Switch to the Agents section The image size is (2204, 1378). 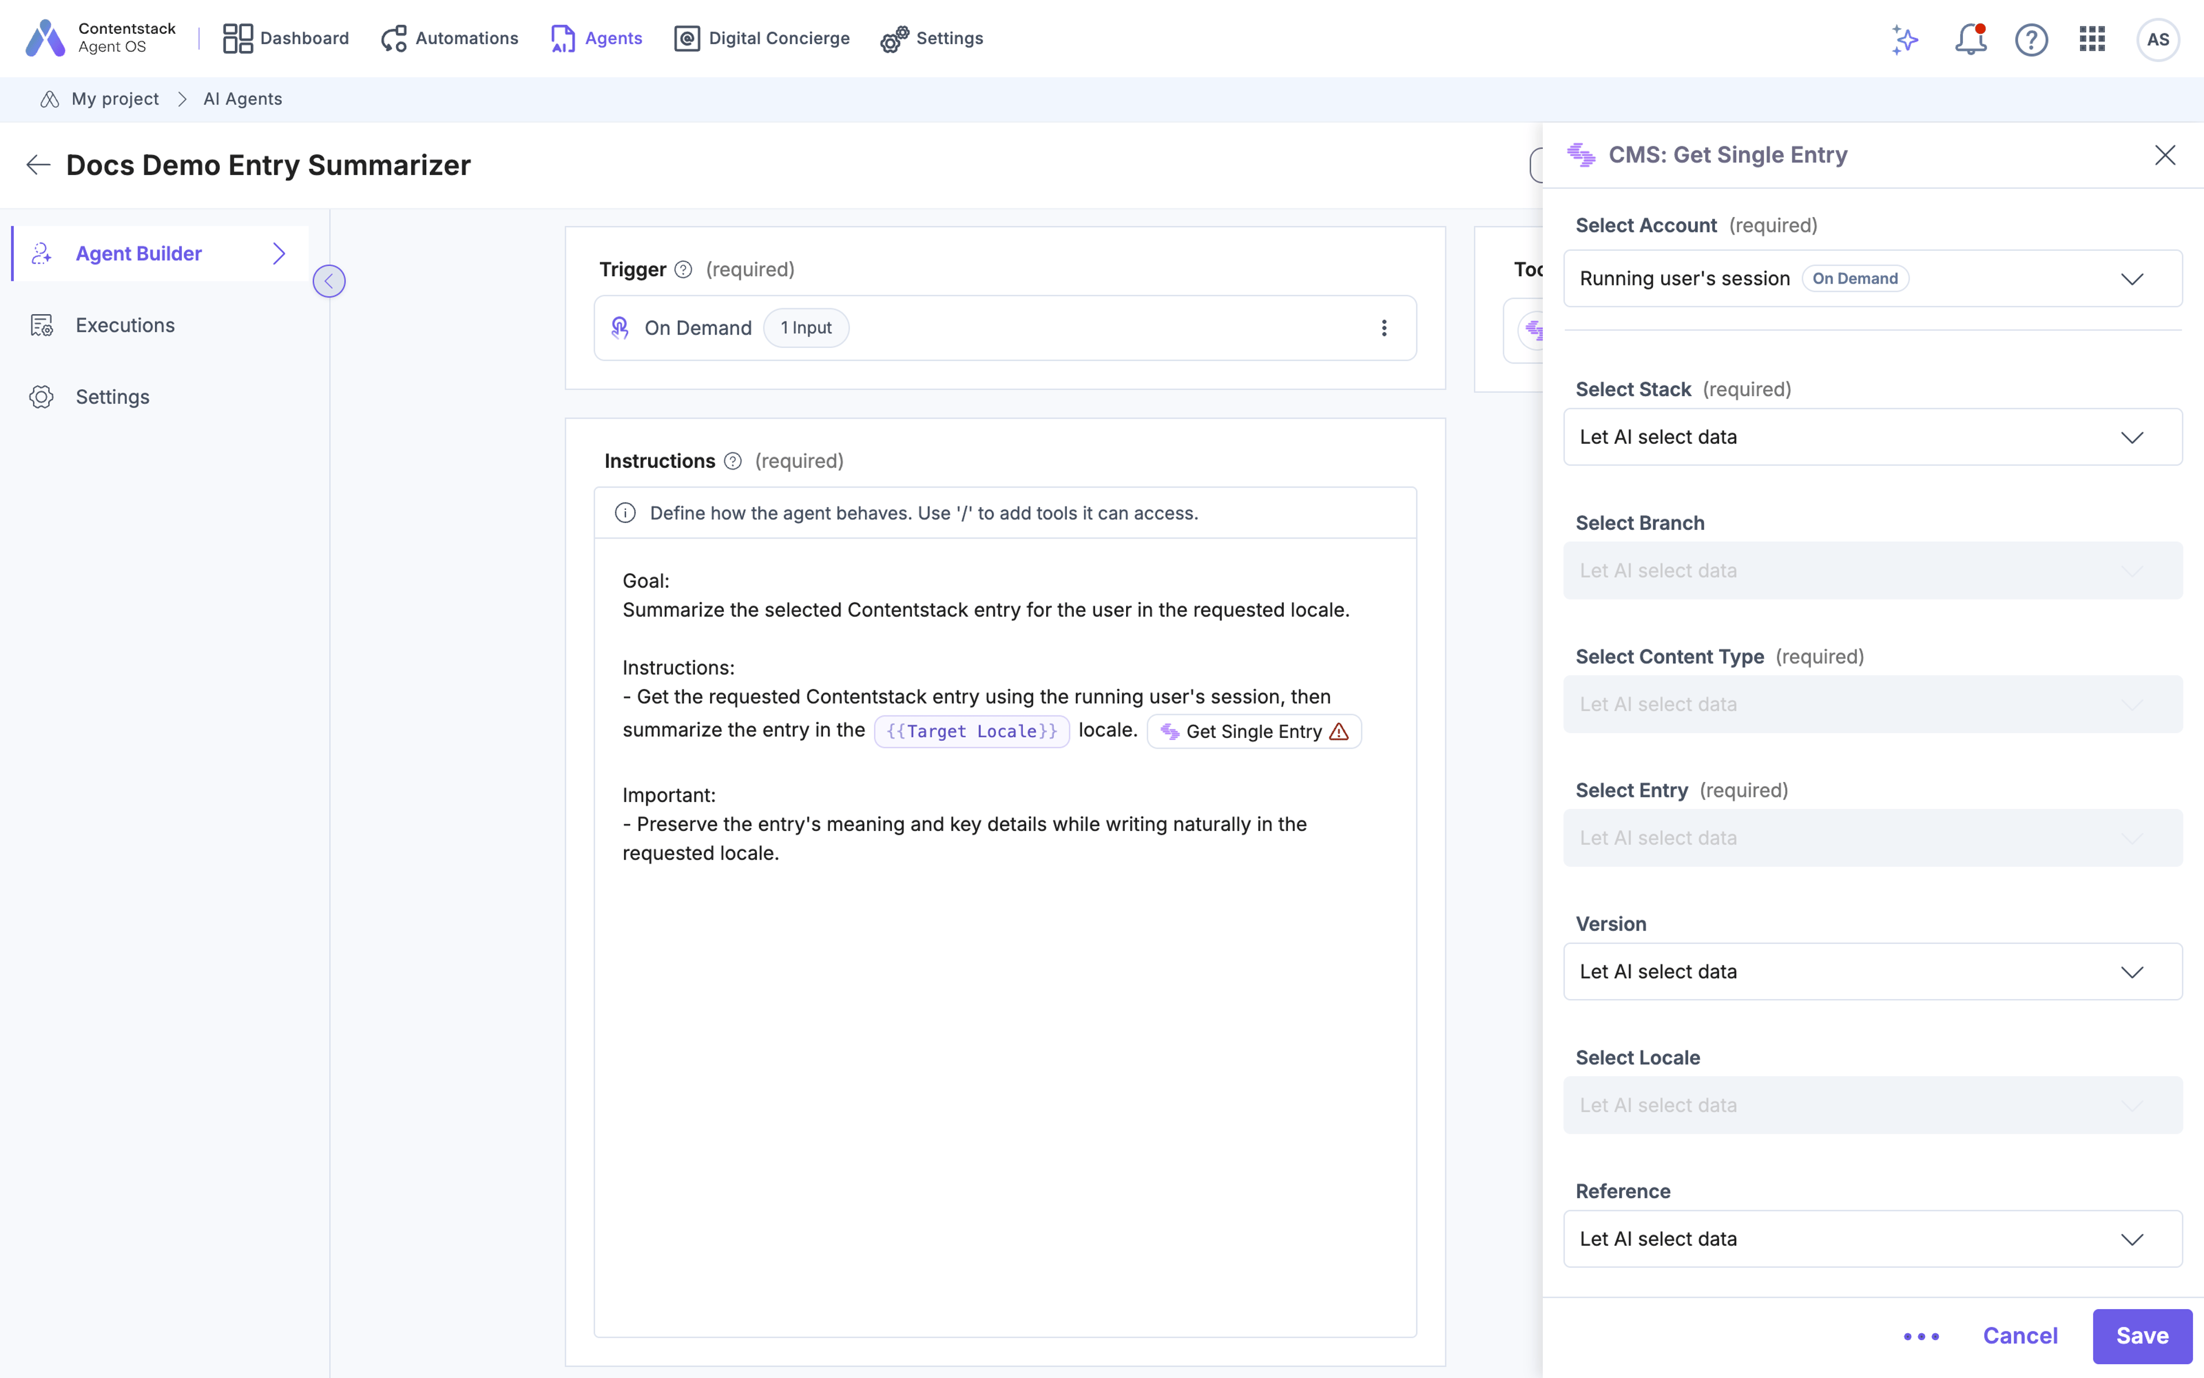[x=596, y=38]
